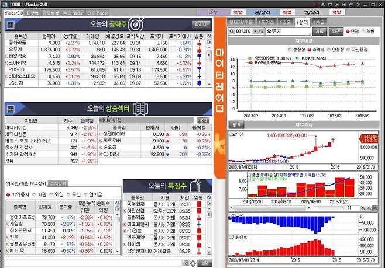Click the stock list icon next to code dropdown
This screenshot has height=268, width=385.
261,32
